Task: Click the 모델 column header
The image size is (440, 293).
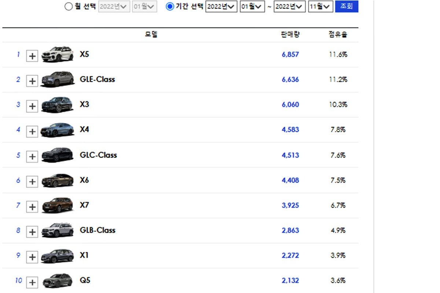Action: tap(151, 34)
